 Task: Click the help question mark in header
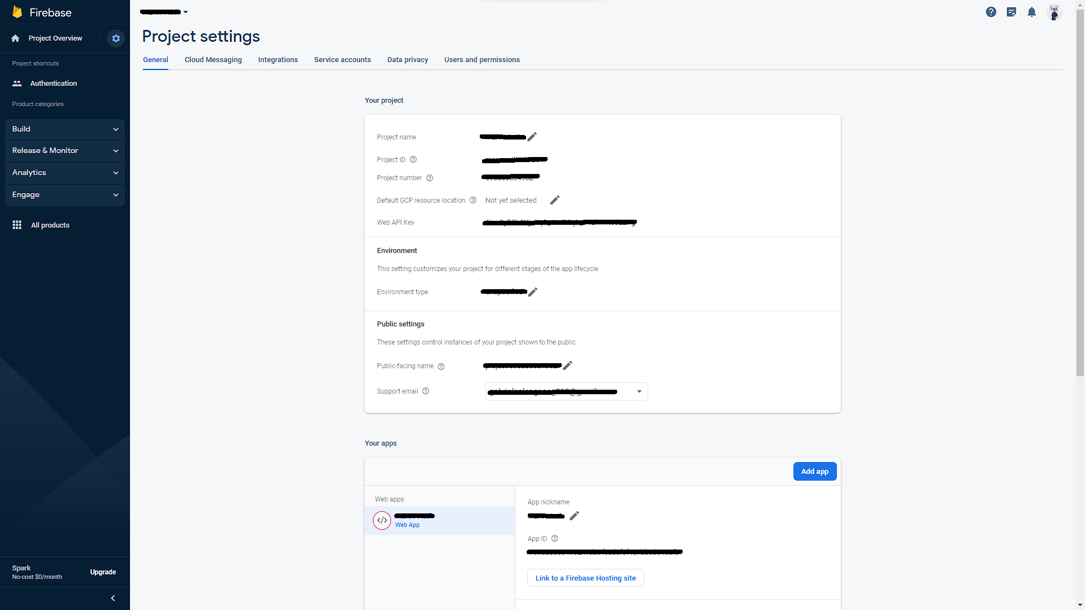pos(991,12)
